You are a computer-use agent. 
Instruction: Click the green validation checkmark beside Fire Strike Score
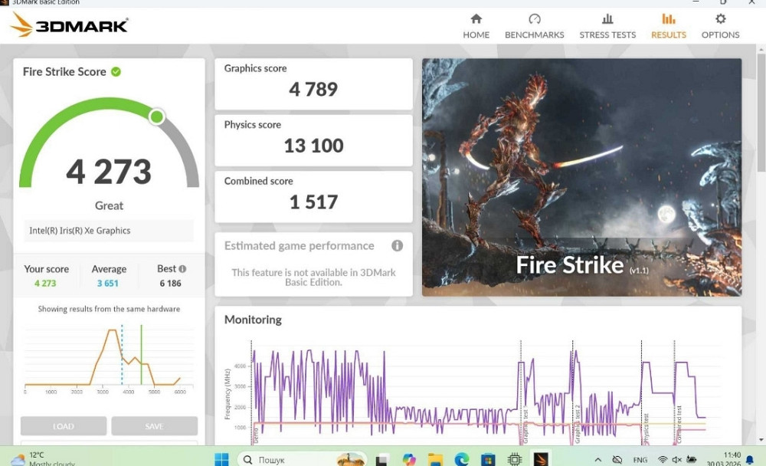(116, 71)
